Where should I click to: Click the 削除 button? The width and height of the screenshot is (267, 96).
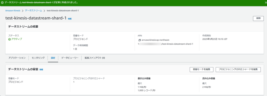(258, 18)
